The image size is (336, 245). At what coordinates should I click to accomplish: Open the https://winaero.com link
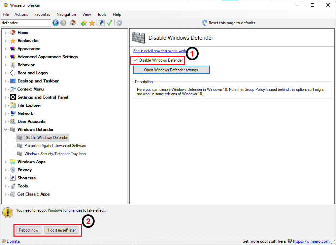(x=311, y=241)
